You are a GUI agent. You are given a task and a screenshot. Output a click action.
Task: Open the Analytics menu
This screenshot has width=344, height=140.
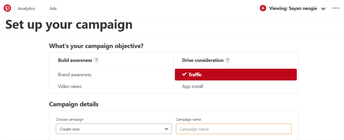tap(26, 8)
